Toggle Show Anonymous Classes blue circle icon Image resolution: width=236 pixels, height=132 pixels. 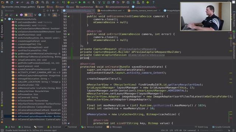click(40, 15)
